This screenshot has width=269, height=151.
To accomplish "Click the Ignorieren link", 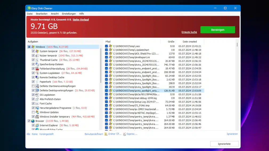I will click(x=232, y=134).
